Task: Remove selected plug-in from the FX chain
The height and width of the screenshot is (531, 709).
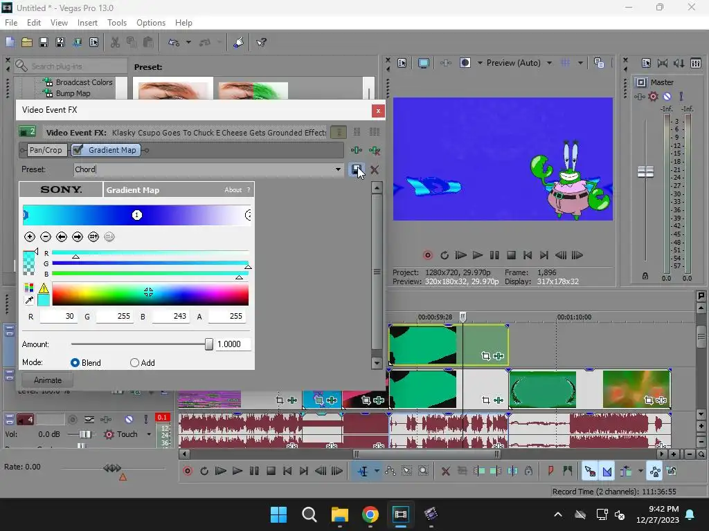Action: coord(375,150)
